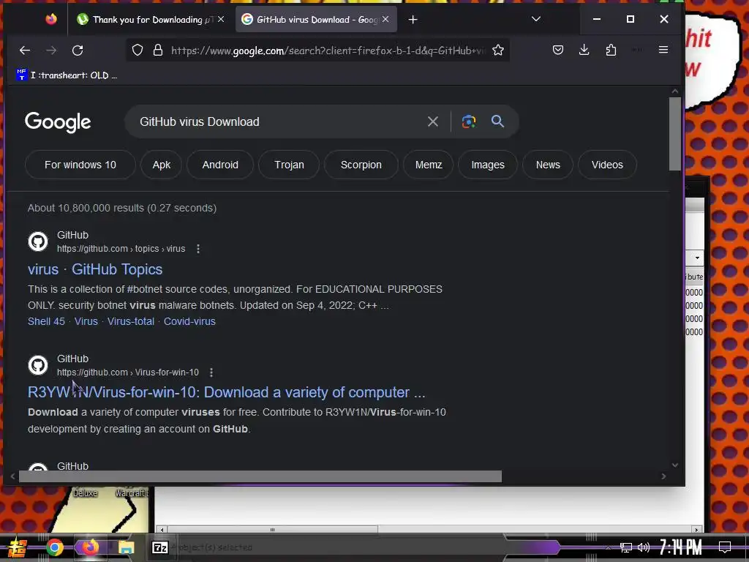Focus the GitHub virus Download search field
This screenshot has width=749, height=562.
coord(279,122)
